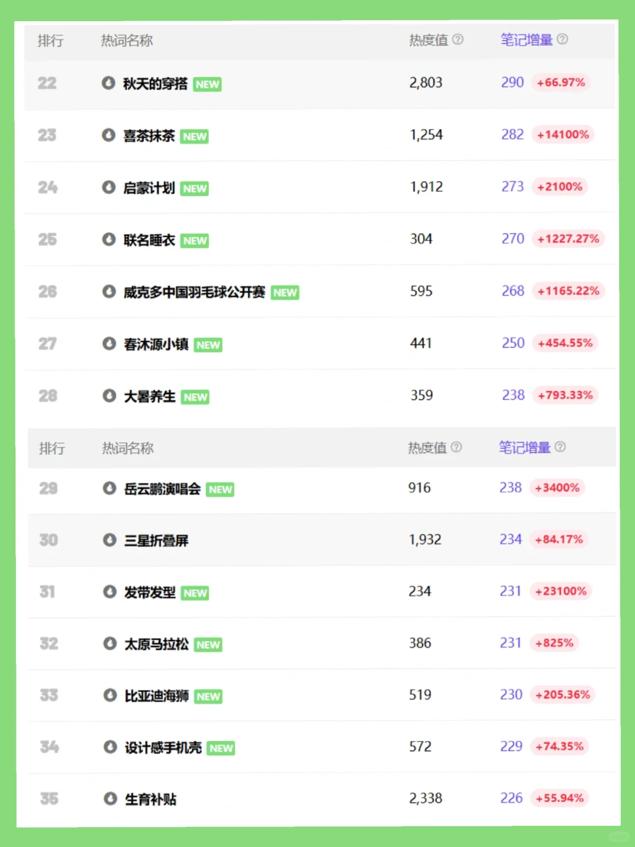Click flame icon beside 大暑养生
Viewport: 635px width, 847px height.
(x=109, y=396)
